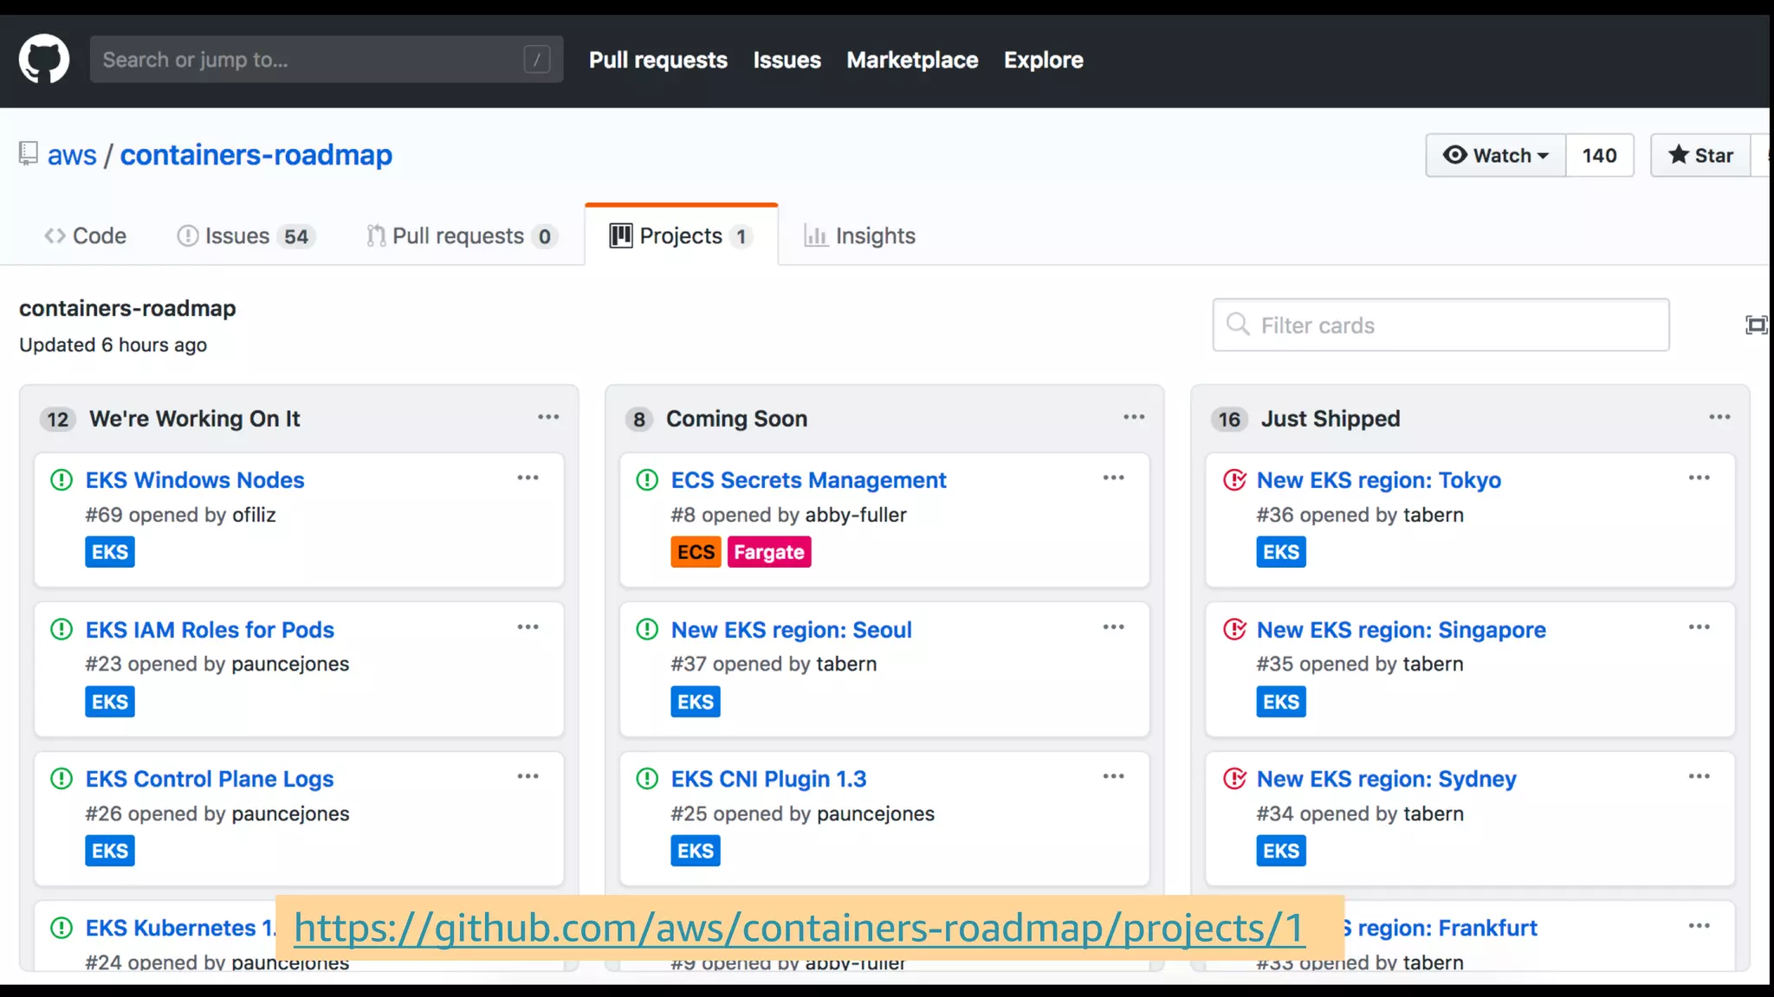Viewport: 1774px width, 997px height.
Task: Open EKS CNI Plugin 1.3 issue
Action: tap(768, 779)
